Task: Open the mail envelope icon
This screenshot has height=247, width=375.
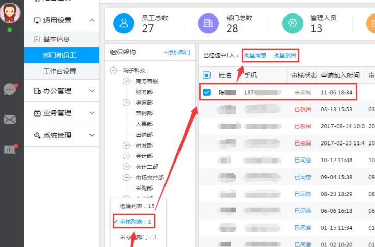Action: click(9, 120)
